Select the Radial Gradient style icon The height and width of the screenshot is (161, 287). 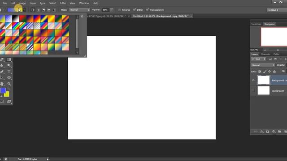38,10
